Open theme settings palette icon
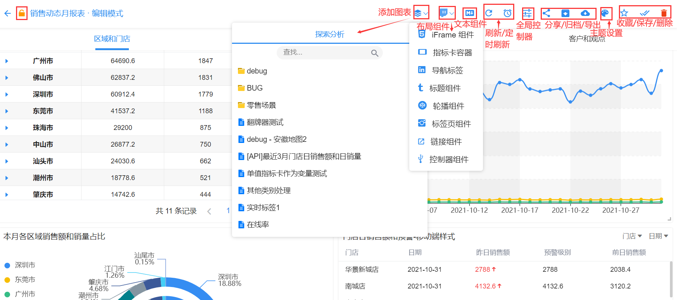677x300 pixels. pyautogui.click(x=605, y=13)
